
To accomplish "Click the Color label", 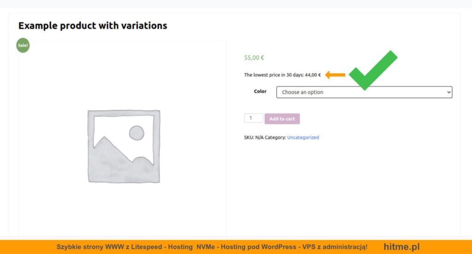I will click(x=260, y=91).
